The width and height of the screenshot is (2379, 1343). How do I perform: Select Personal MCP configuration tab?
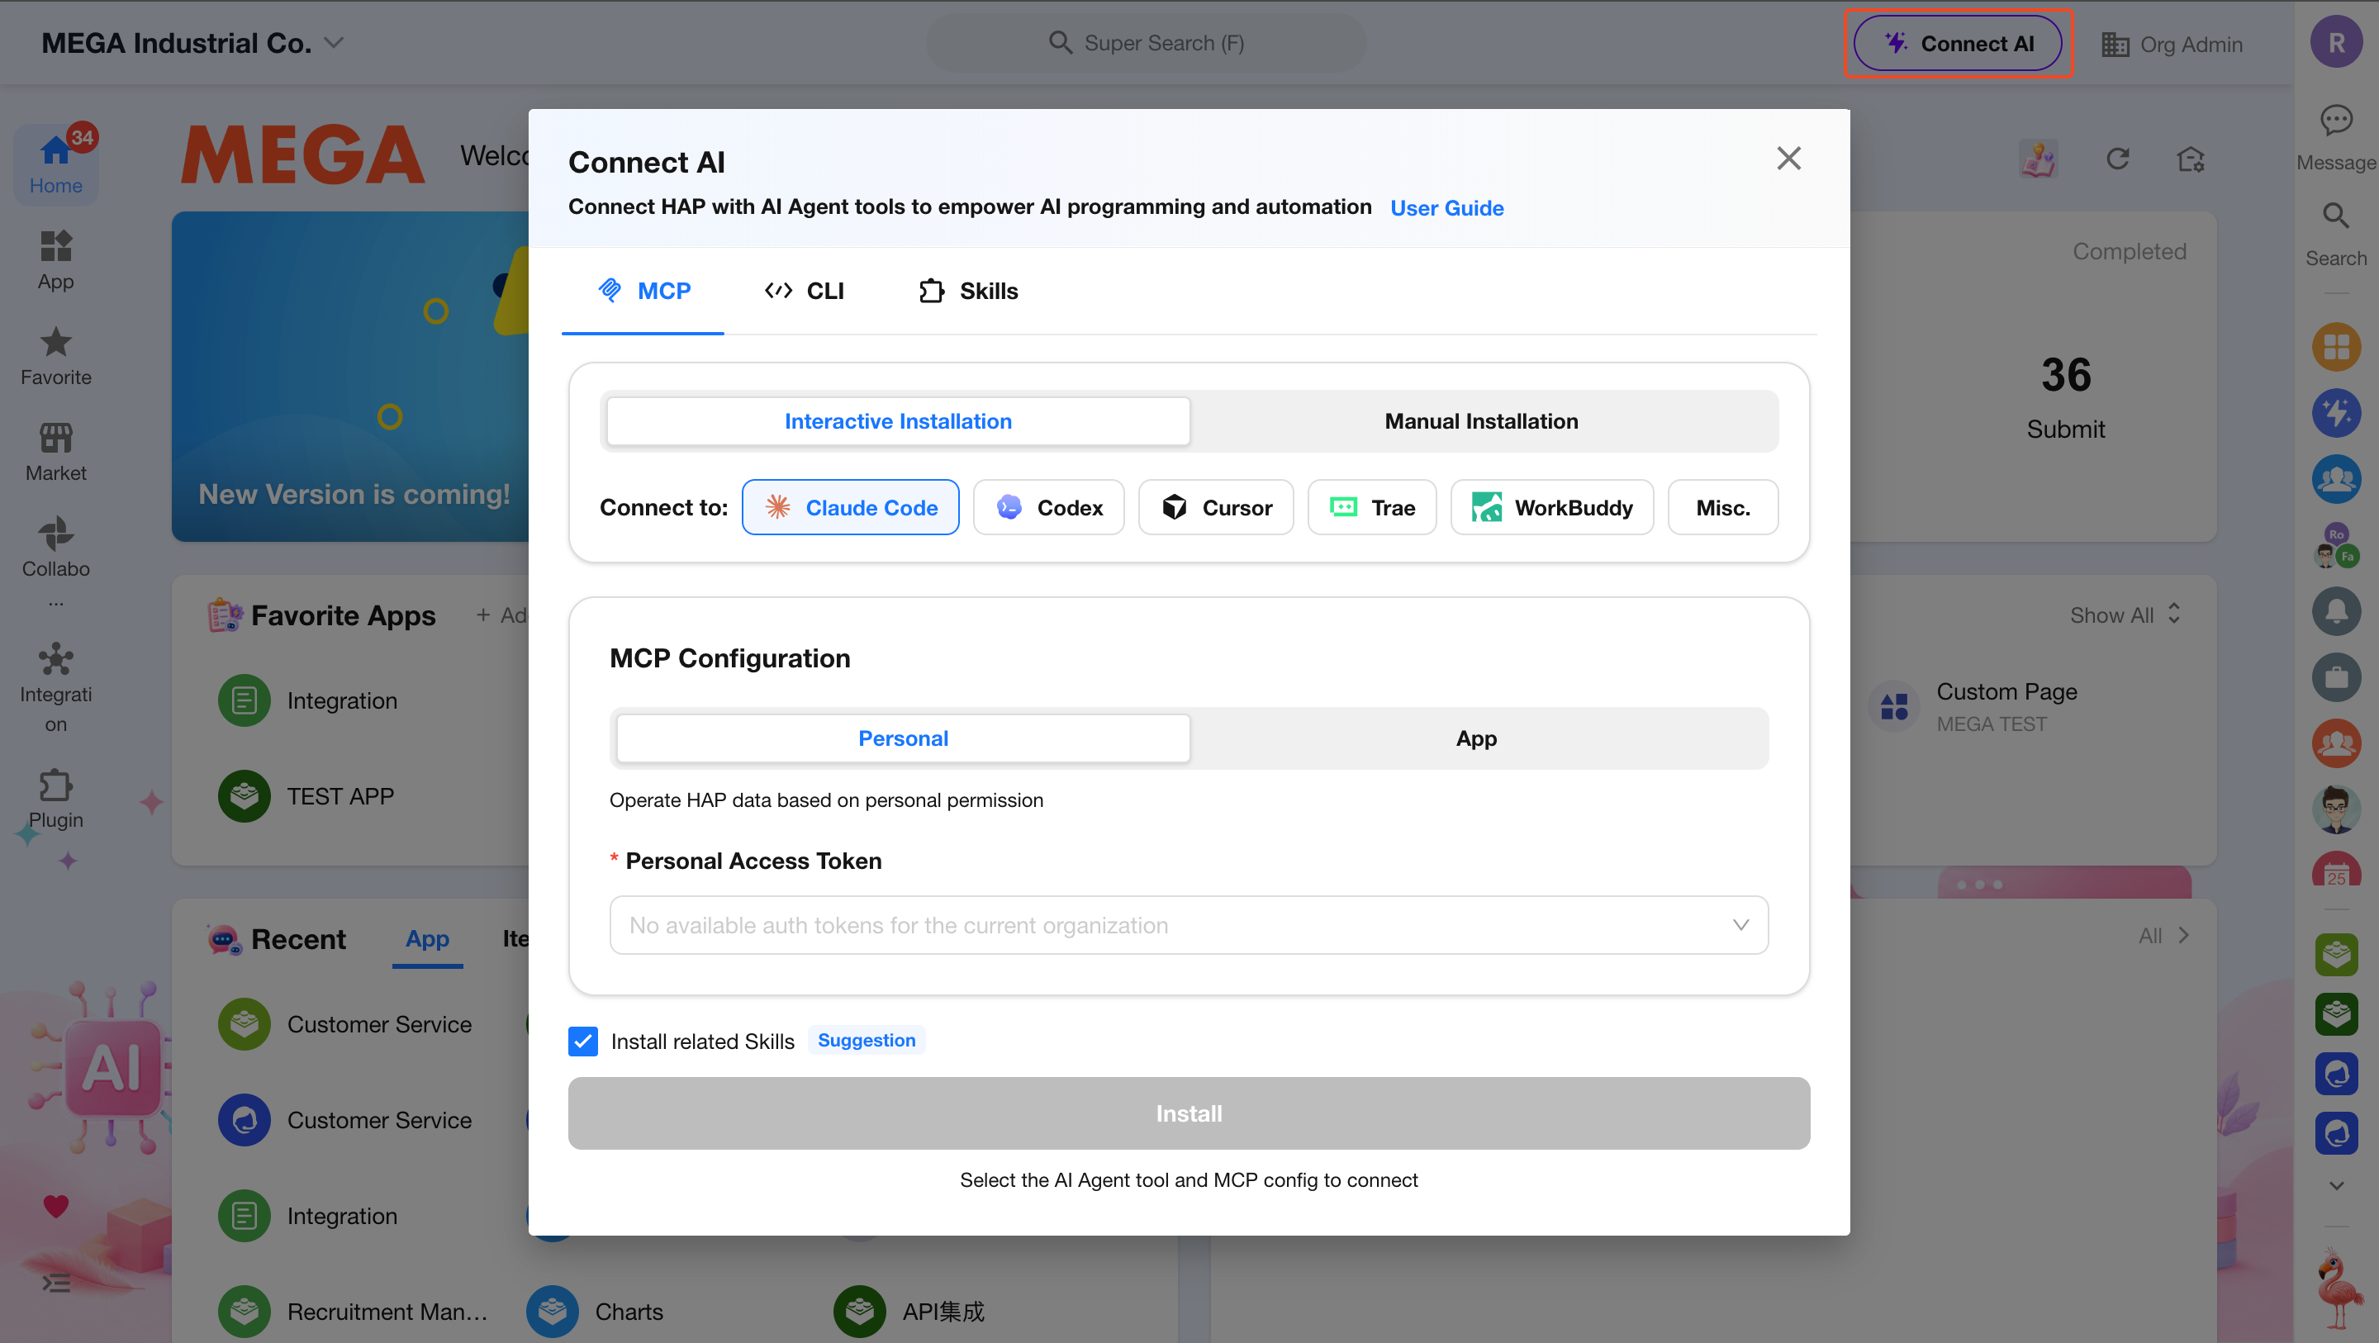pyautogui.click(x=902, y=738)
